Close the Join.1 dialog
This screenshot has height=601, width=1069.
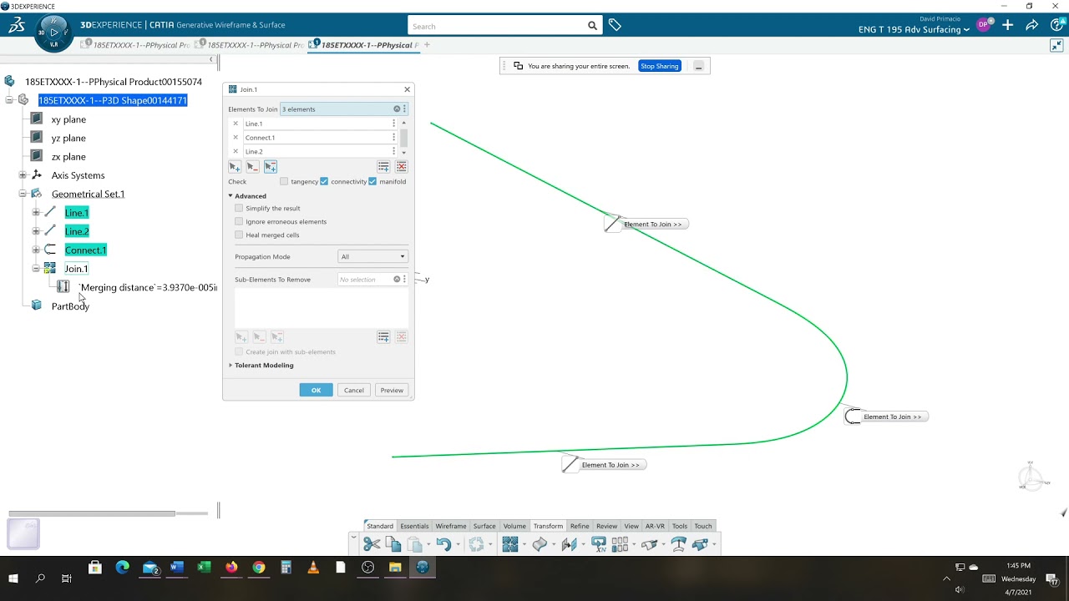pyautogui.click(x=408, y=89)
